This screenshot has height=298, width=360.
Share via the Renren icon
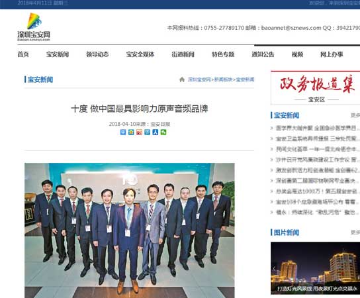click(156, 132)
